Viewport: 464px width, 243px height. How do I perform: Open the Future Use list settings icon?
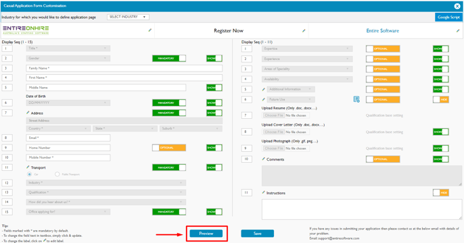tap(356, 99)
